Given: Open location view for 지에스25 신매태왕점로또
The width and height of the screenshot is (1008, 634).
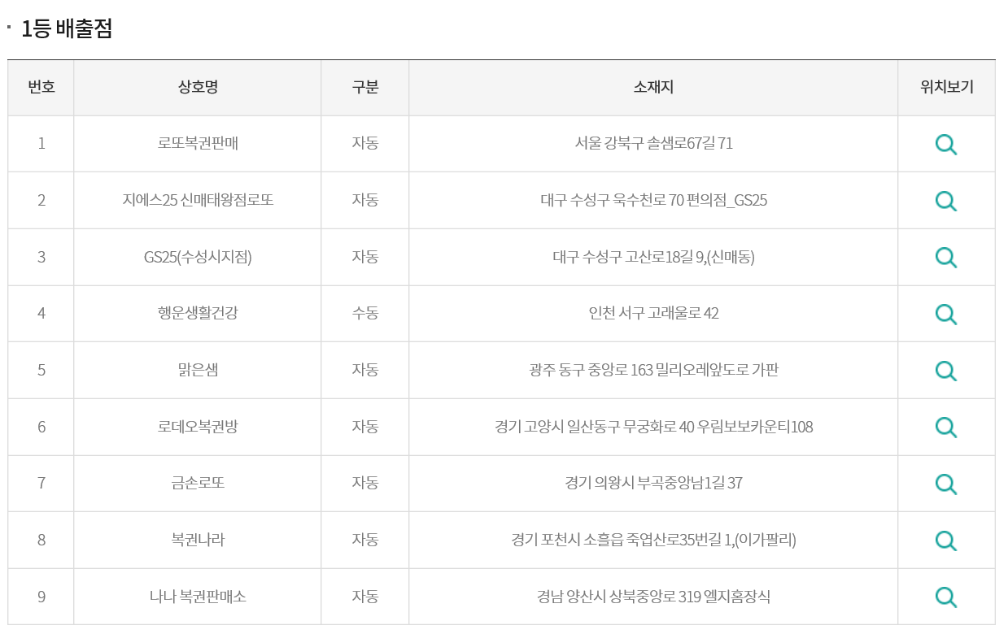Looking at the screenshot, I should coord(945,201).
